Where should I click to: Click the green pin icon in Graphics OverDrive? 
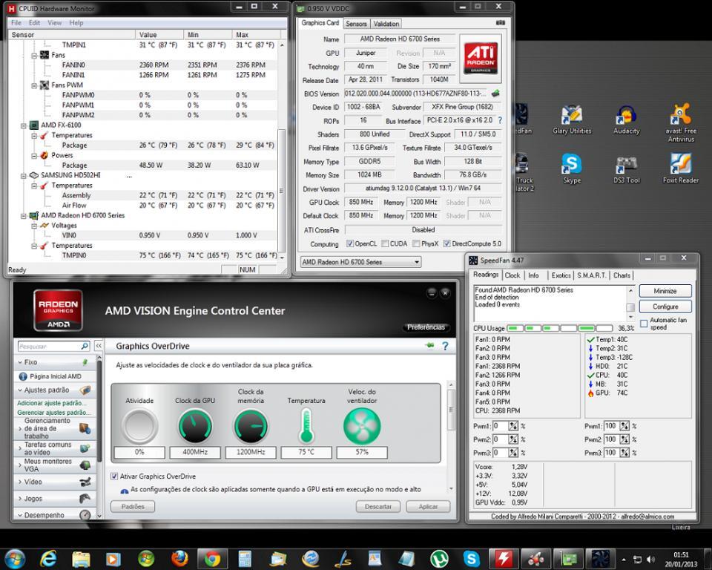429,345
